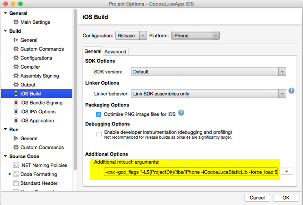Click the play icon beside Build General
This screenshot has width=303, height=205.
16,40
